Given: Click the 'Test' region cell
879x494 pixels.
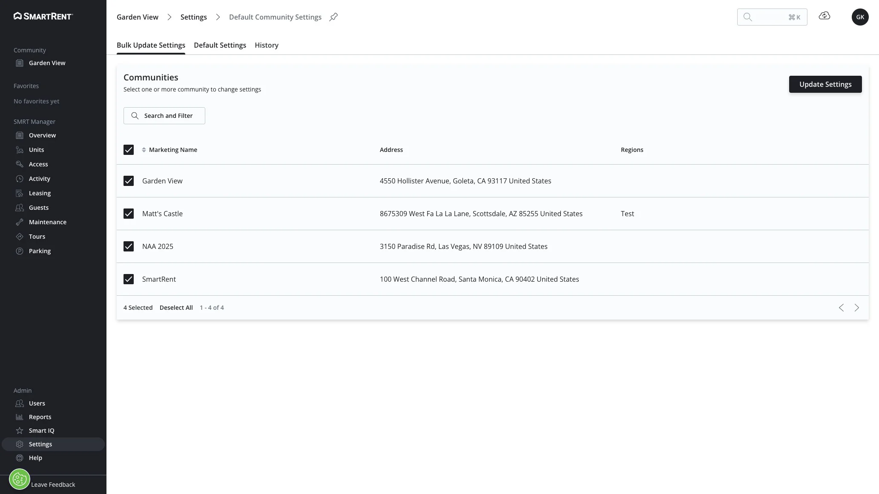Looking at the screenshot, I should [627, 214].
